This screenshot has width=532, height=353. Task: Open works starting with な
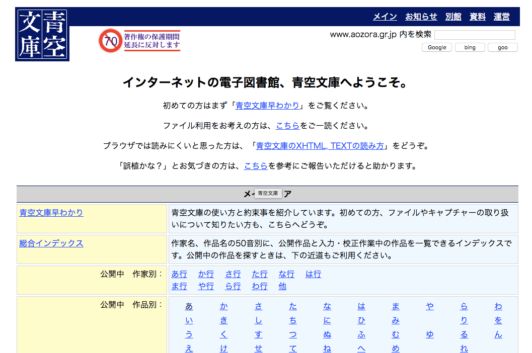pos(327,306)
